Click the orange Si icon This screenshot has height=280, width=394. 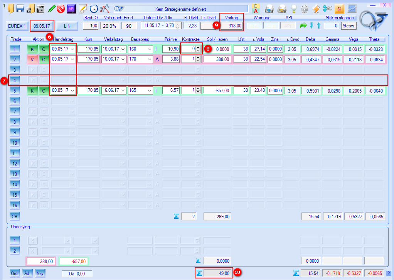coord(339,8)
